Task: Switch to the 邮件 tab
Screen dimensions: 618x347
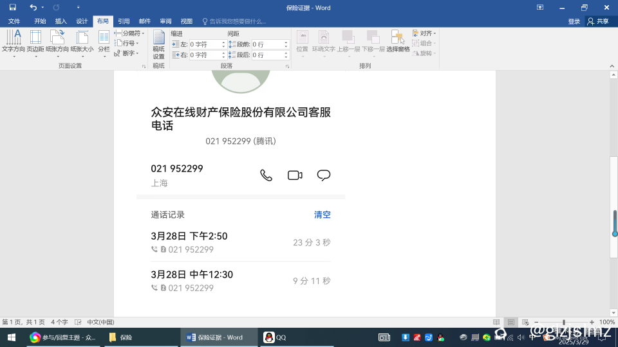Action: (145, 21)
